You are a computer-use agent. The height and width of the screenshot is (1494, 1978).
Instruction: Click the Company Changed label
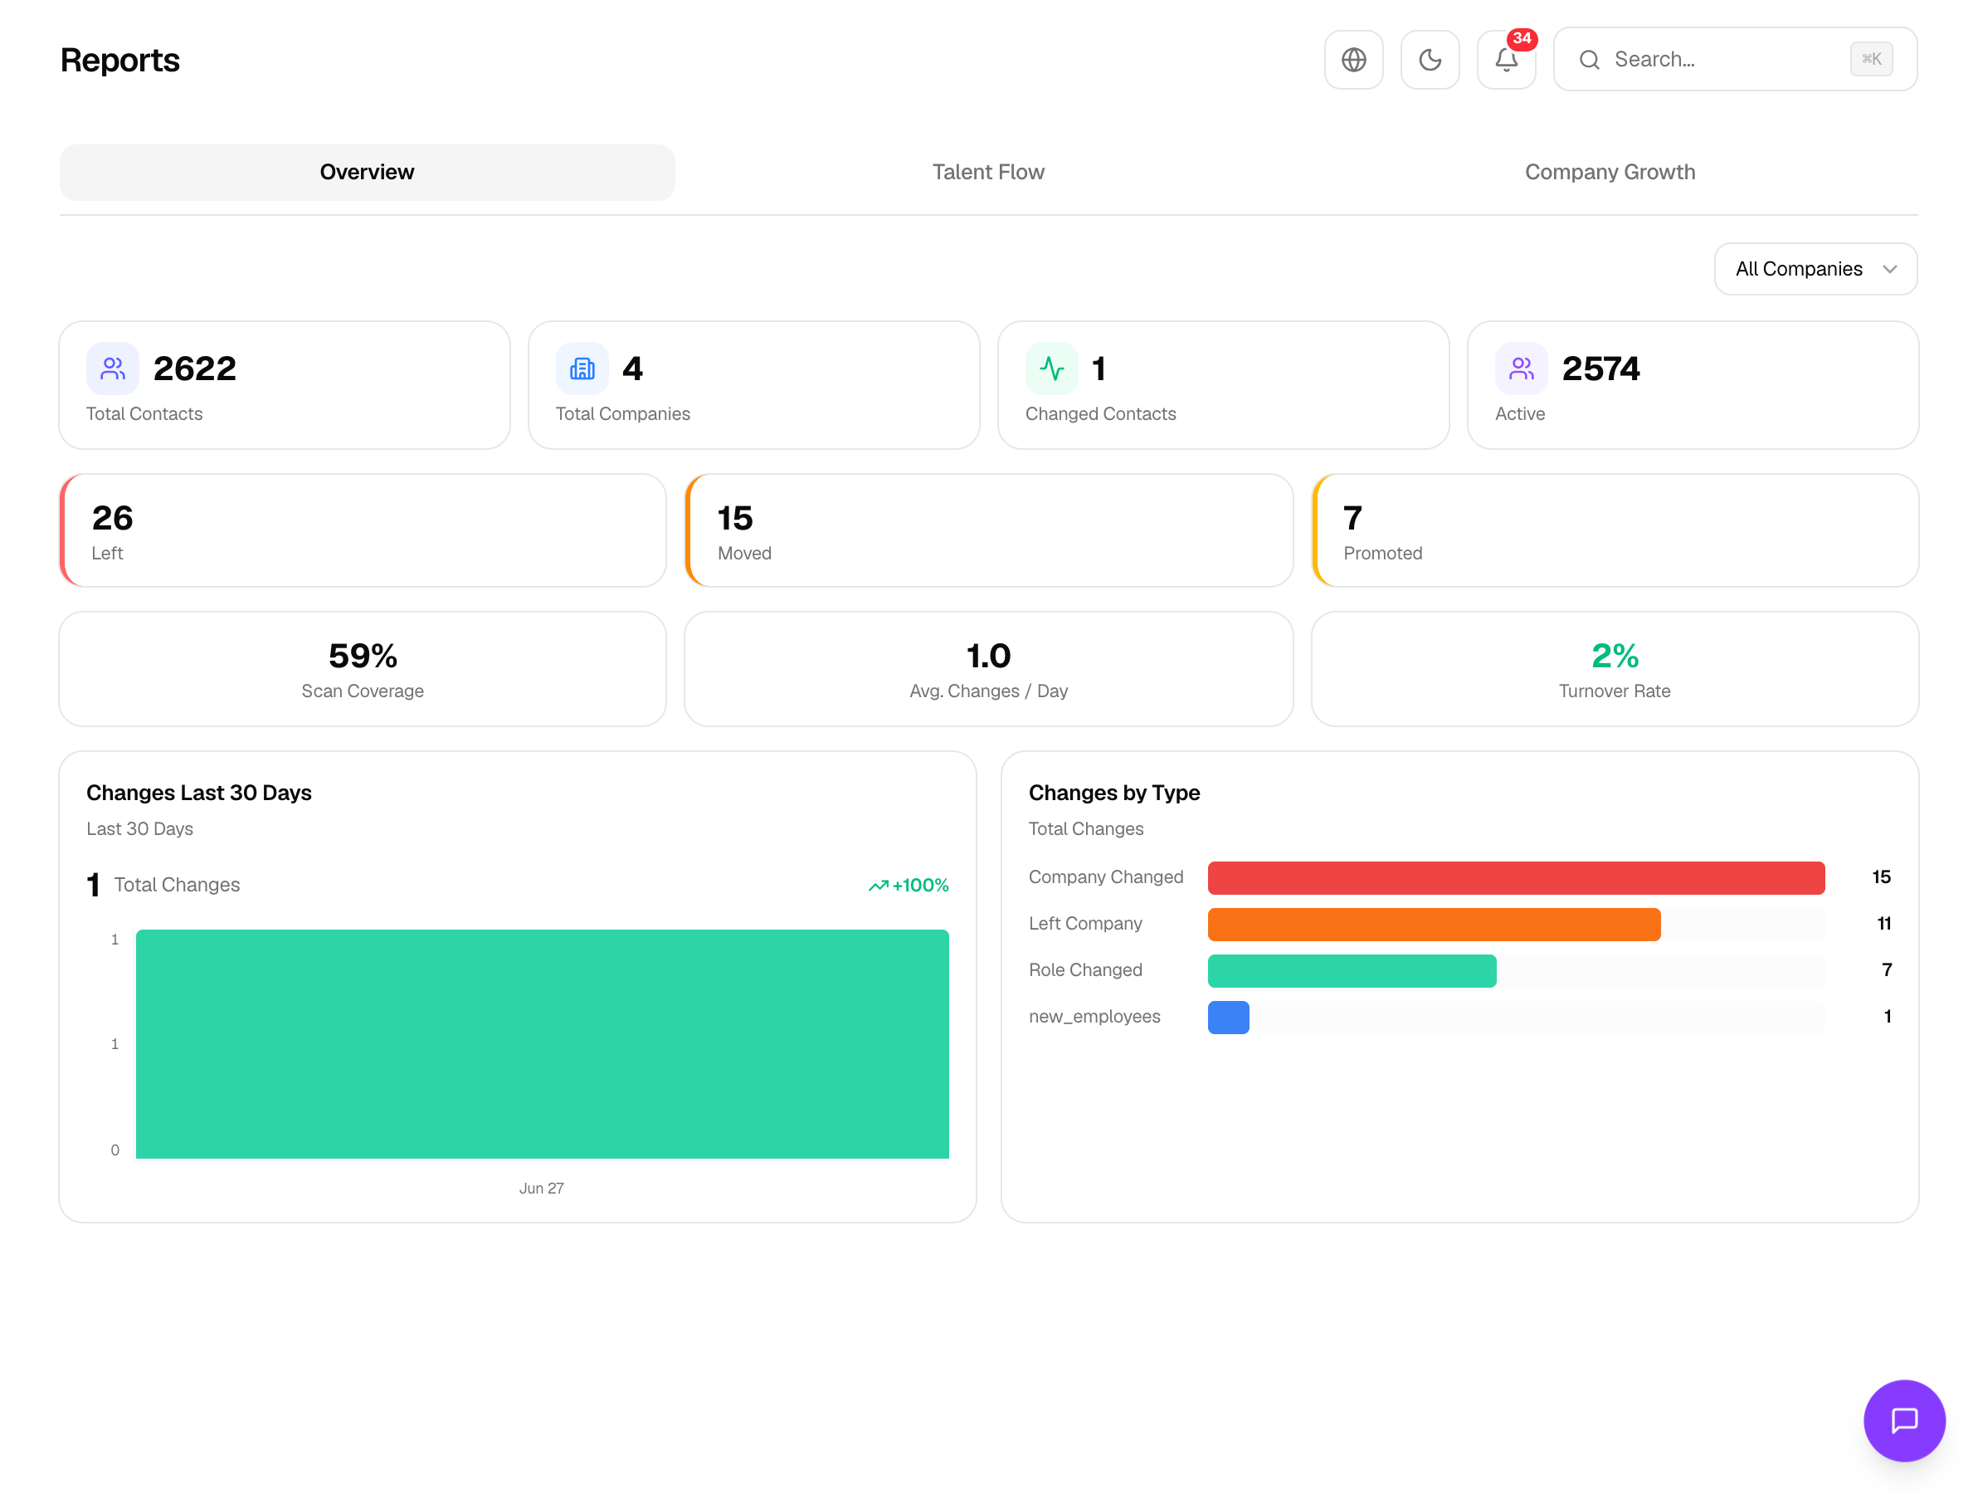click(1105, 876)
